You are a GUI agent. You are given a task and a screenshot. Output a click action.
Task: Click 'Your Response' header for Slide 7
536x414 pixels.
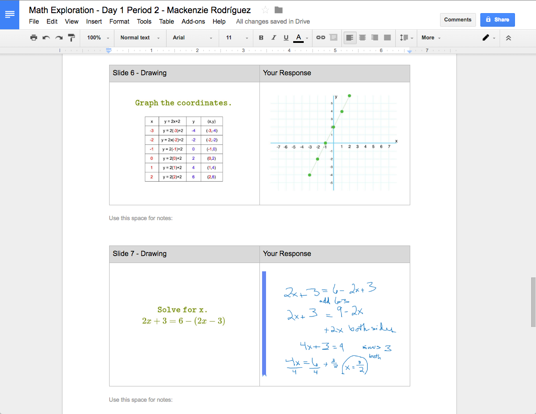(335, 254)
